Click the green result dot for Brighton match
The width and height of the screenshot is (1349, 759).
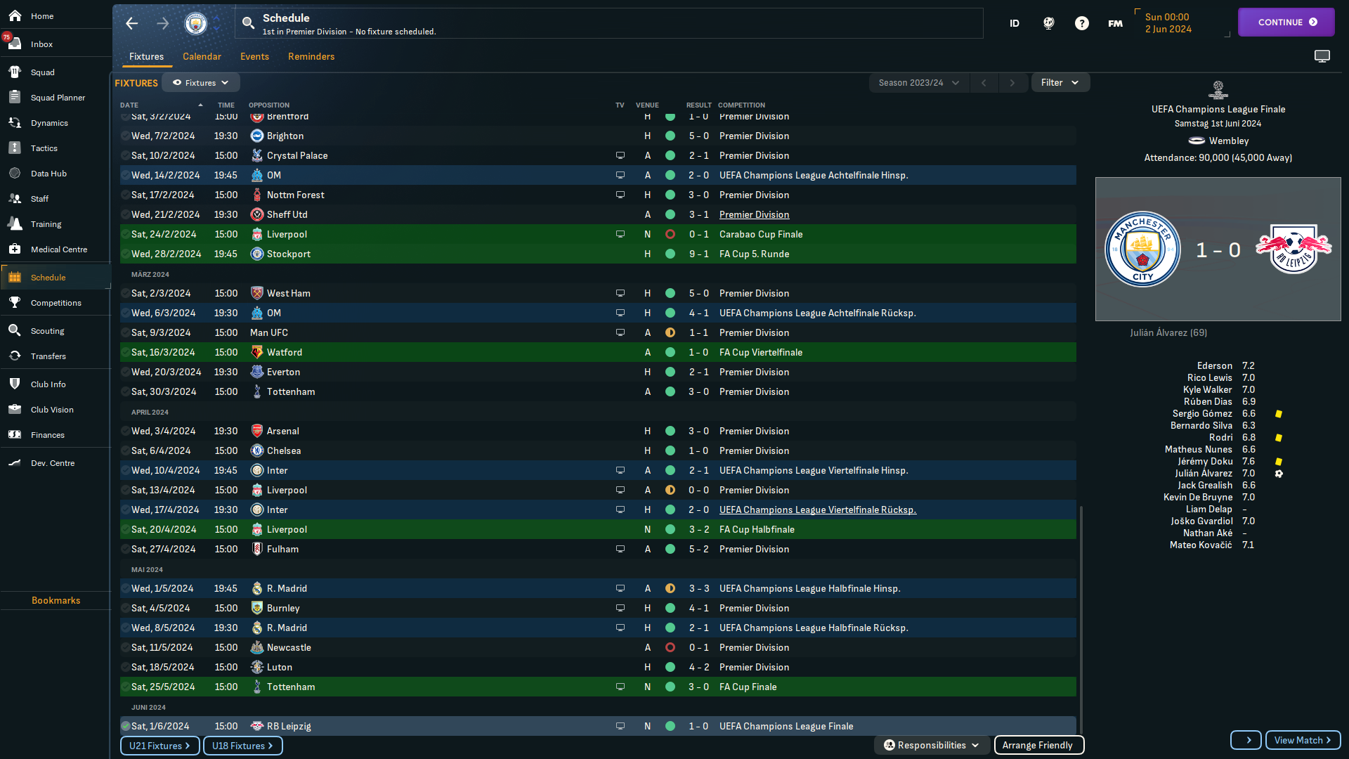(670, 136)
